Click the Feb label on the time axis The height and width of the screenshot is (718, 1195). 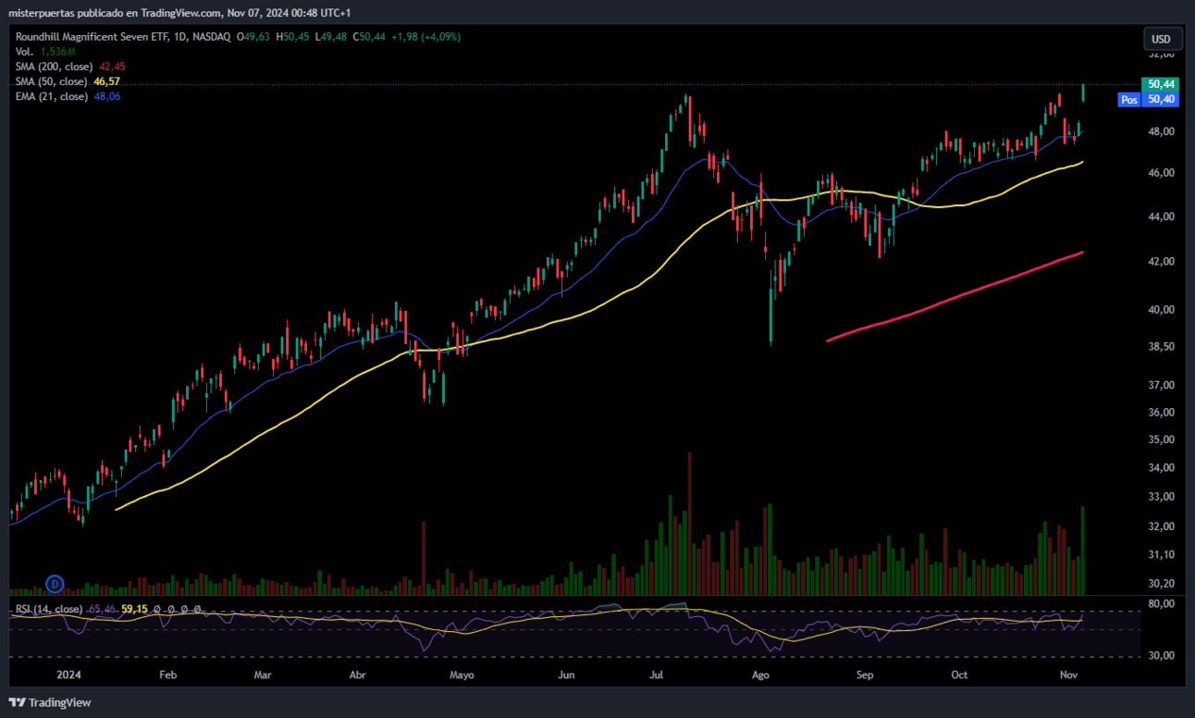(167, 675)
